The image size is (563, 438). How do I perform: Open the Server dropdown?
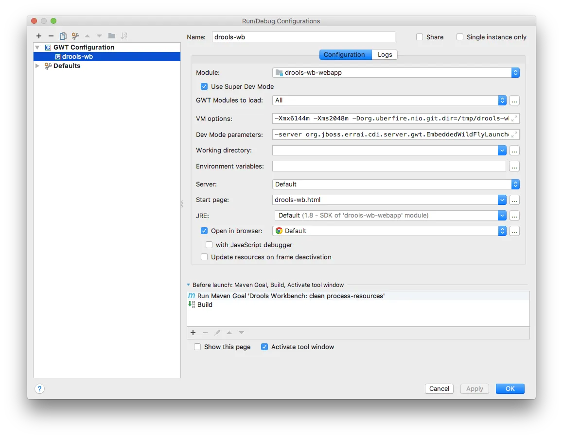pos(396,185)
